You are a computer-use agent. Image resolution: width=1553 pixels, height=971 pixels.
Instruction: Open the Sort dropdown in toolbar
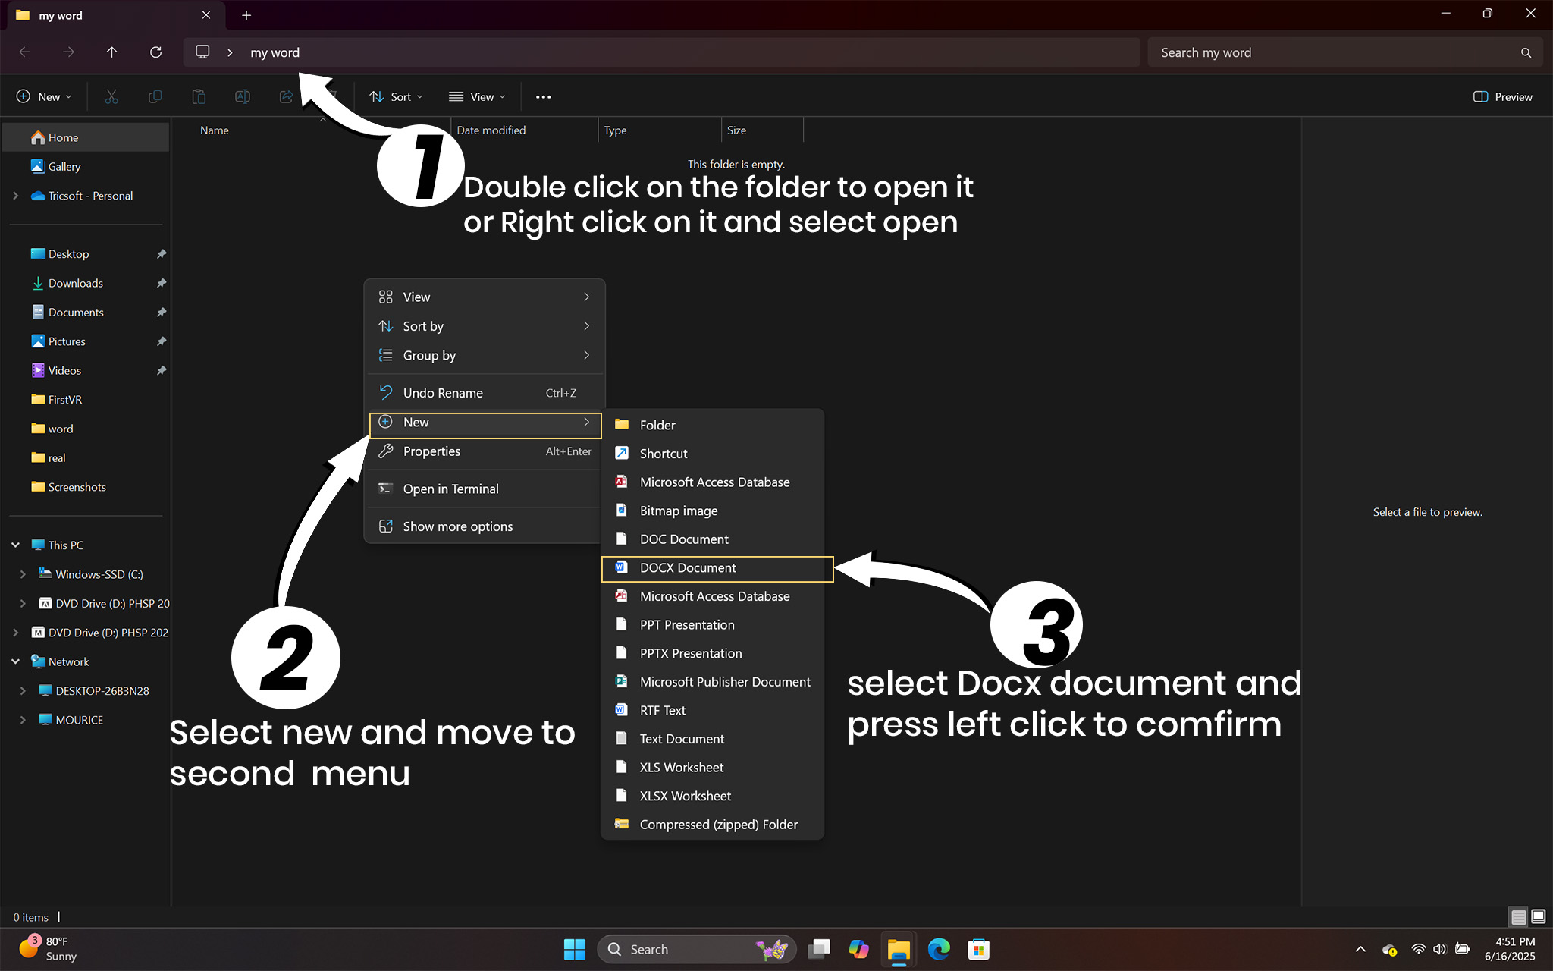click(x=397, y=96)
